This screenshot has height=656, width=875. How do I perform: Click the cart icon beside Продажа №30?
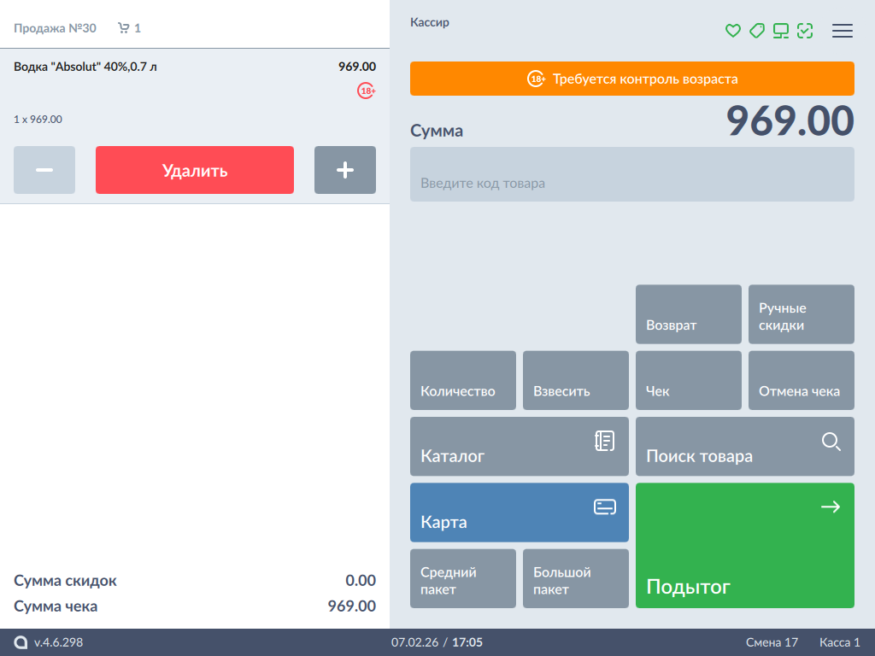tap(124, 28)
